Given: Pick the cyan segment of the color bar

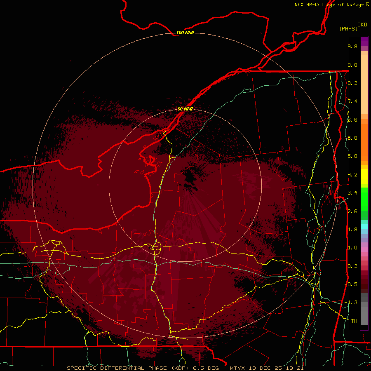Looking at the screenshot, I should click(x=364, y=227).
